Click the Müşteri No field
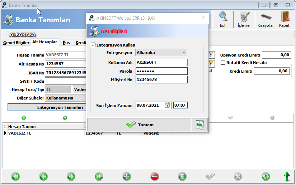The width and height of the screenshot is (296, 185). click(161, 79)
